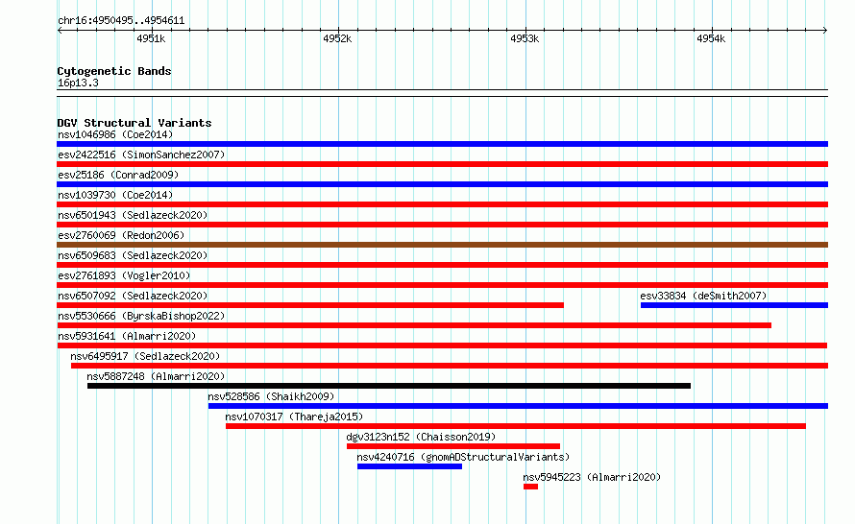Open the esv2422516 (SimonSanchez2007) label
Screen dimensions: 855x524
(141, 155)
